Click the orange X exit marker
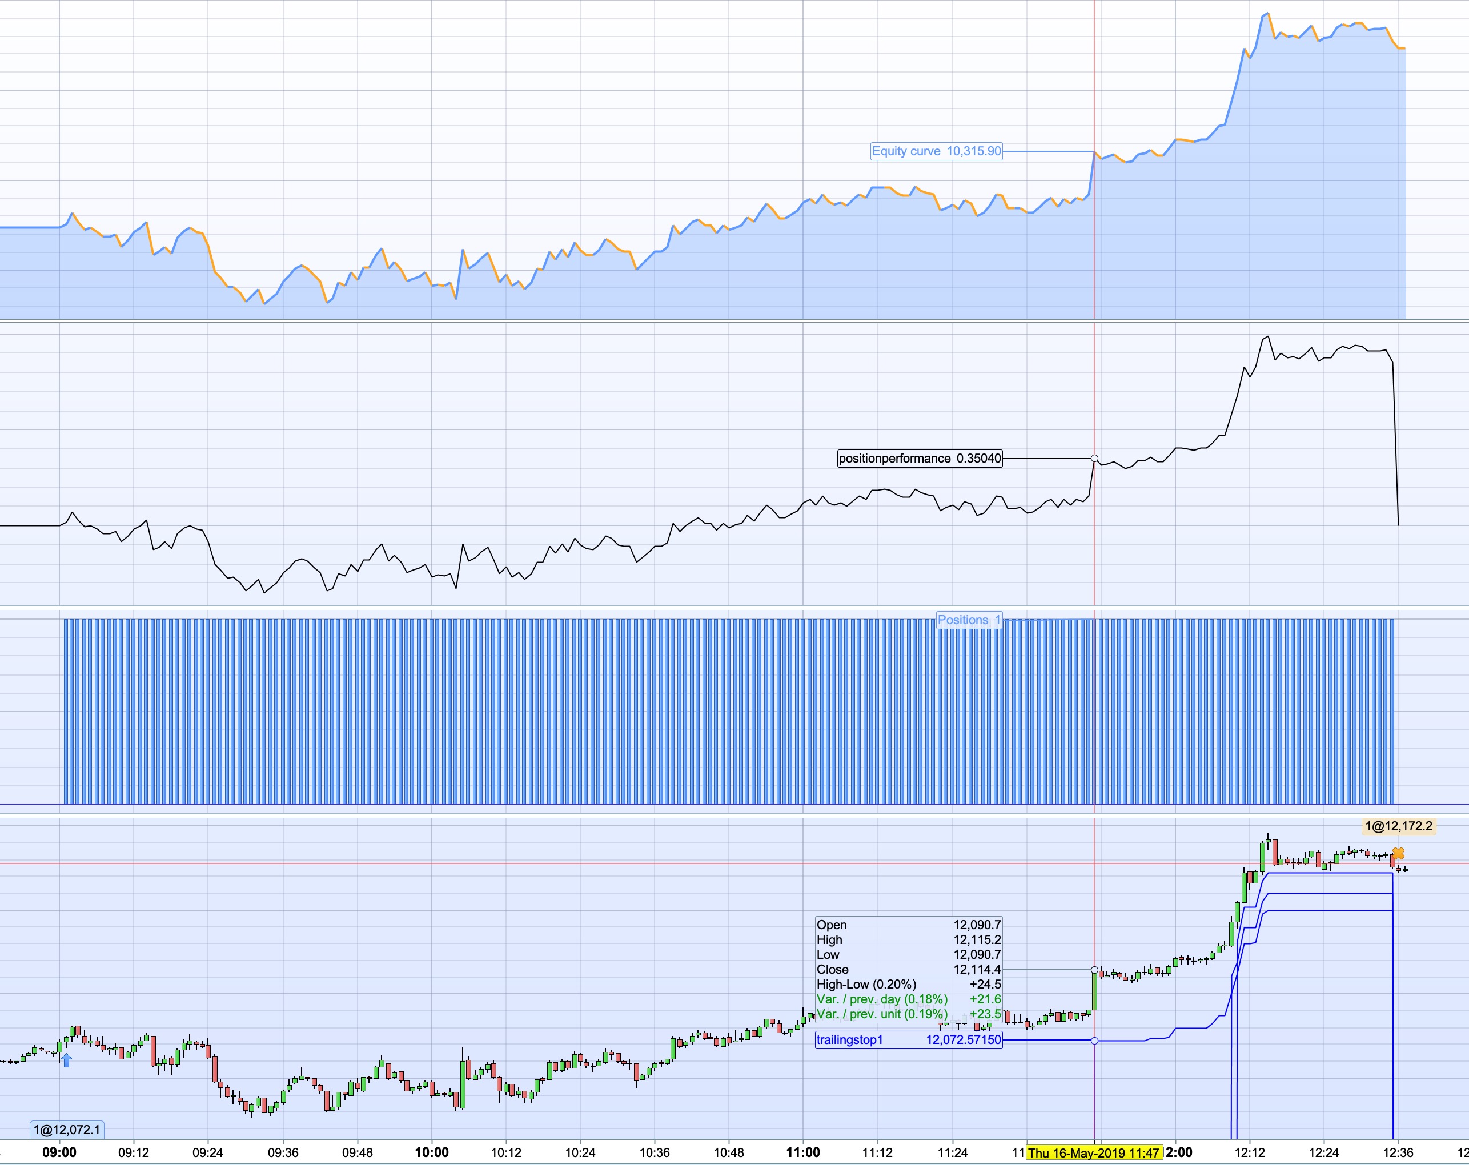 [1398, 854]
